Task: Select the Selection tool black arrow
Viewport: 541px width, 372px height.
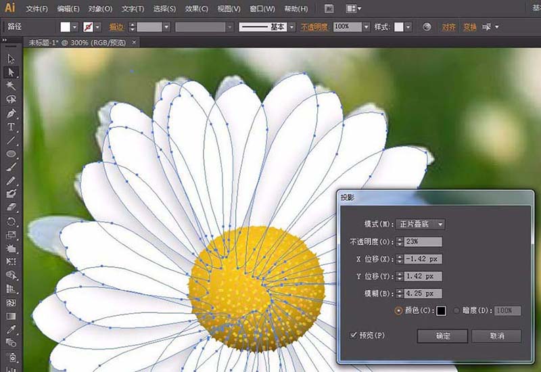Action: click(x=11, y=59)
